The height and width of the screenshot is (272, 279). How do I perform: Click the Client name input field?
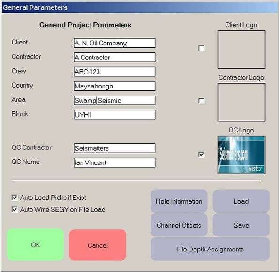(x=114, y=43)
